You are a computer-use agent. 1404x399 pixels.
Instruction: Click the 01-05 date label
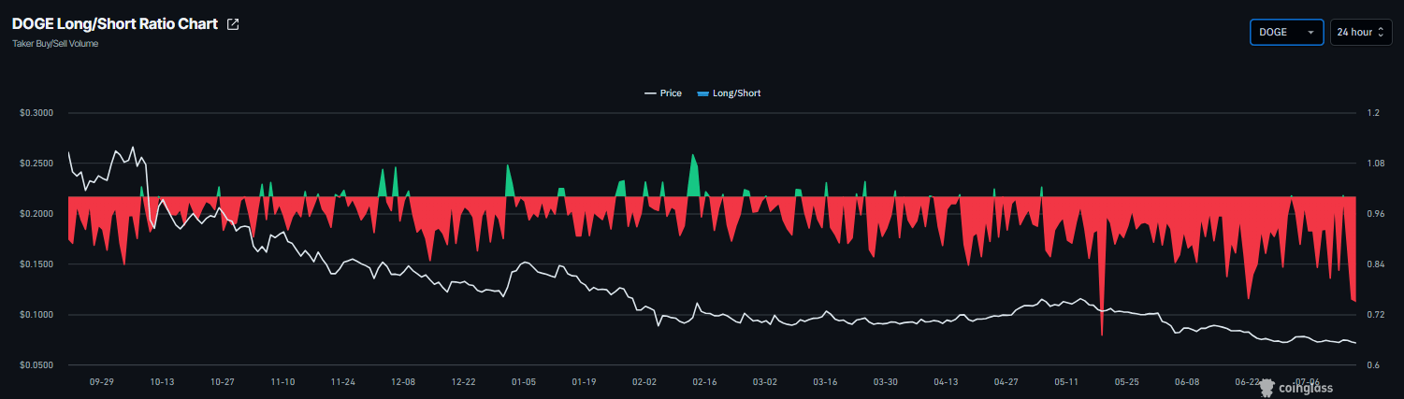tap(524, 382)
